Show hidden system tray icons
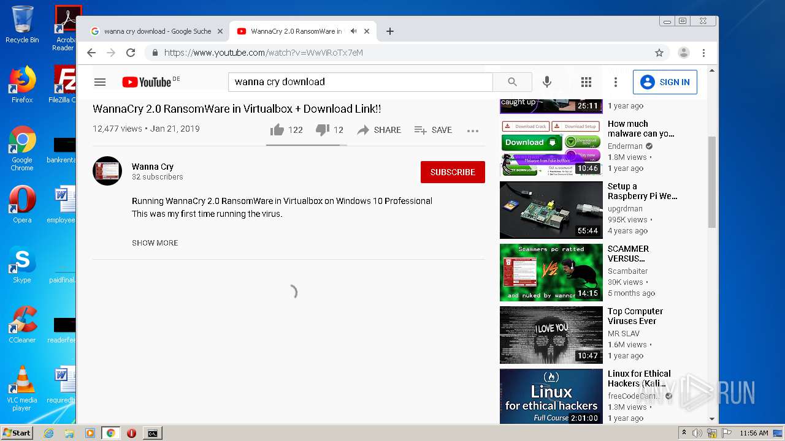 tap(684, 433)
